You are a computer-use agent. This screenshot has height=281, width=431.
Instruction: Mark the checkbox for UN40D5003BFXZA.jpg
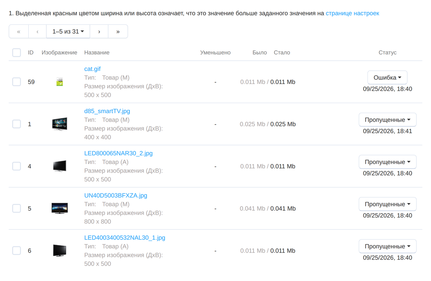17,209
